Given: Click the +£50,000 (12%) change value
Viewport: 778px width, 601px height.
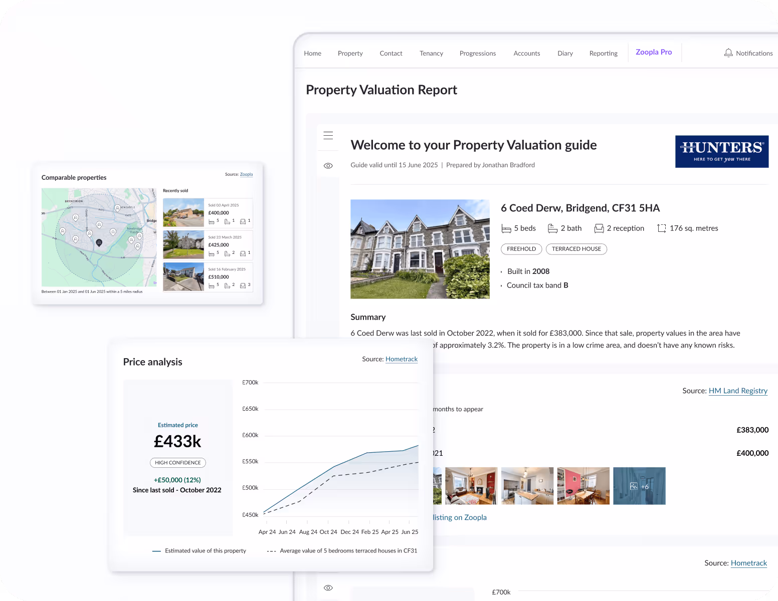Looking at the screenshot, I should coord(177,480).
